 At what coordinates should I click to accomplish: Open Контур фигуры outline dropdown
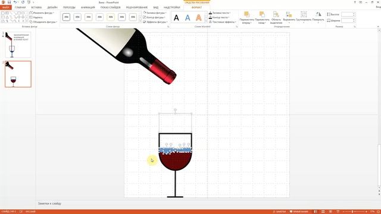154,17
